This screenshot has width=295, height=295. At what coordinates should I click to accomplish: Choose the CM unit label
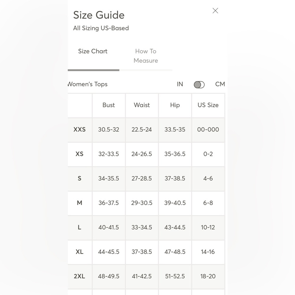[220, 84]
